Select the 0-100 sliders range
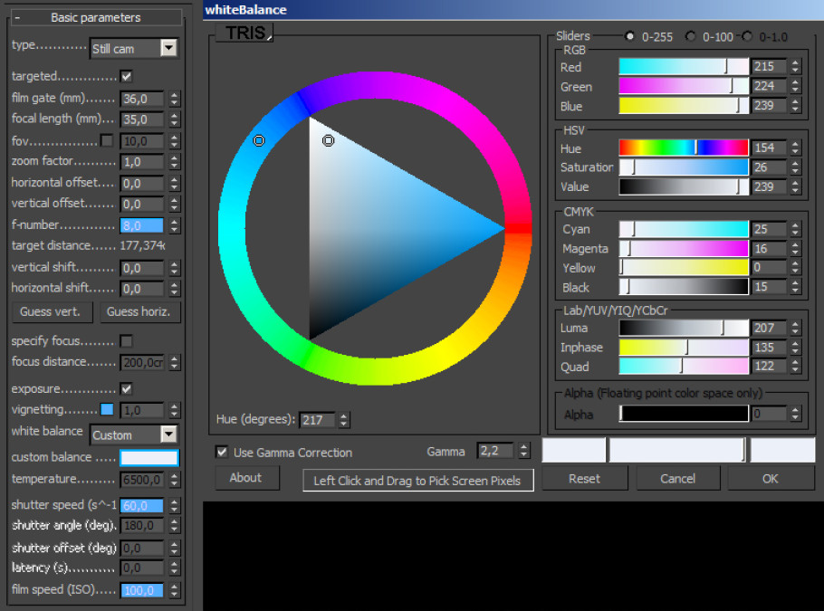Viewport: 824px width, 611px height. pyautogui.click(x=691, y=36)
